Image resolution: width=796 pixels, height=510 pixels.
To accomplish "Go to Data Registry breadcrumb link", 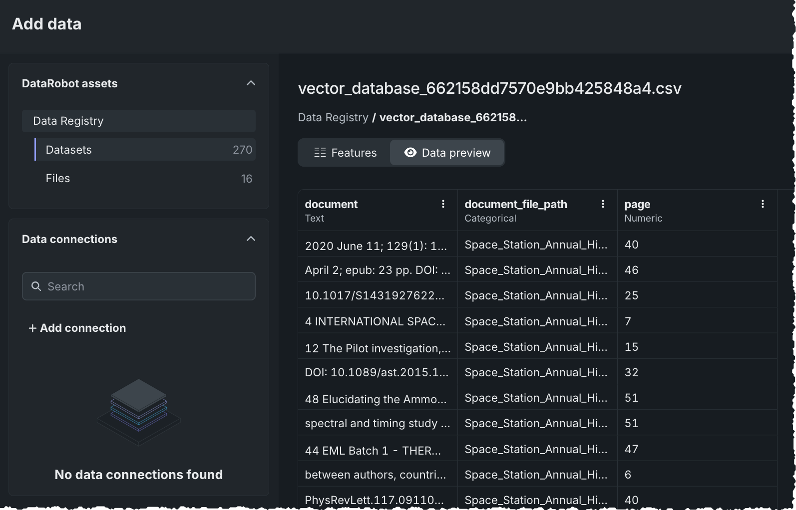I will [333, 118].
